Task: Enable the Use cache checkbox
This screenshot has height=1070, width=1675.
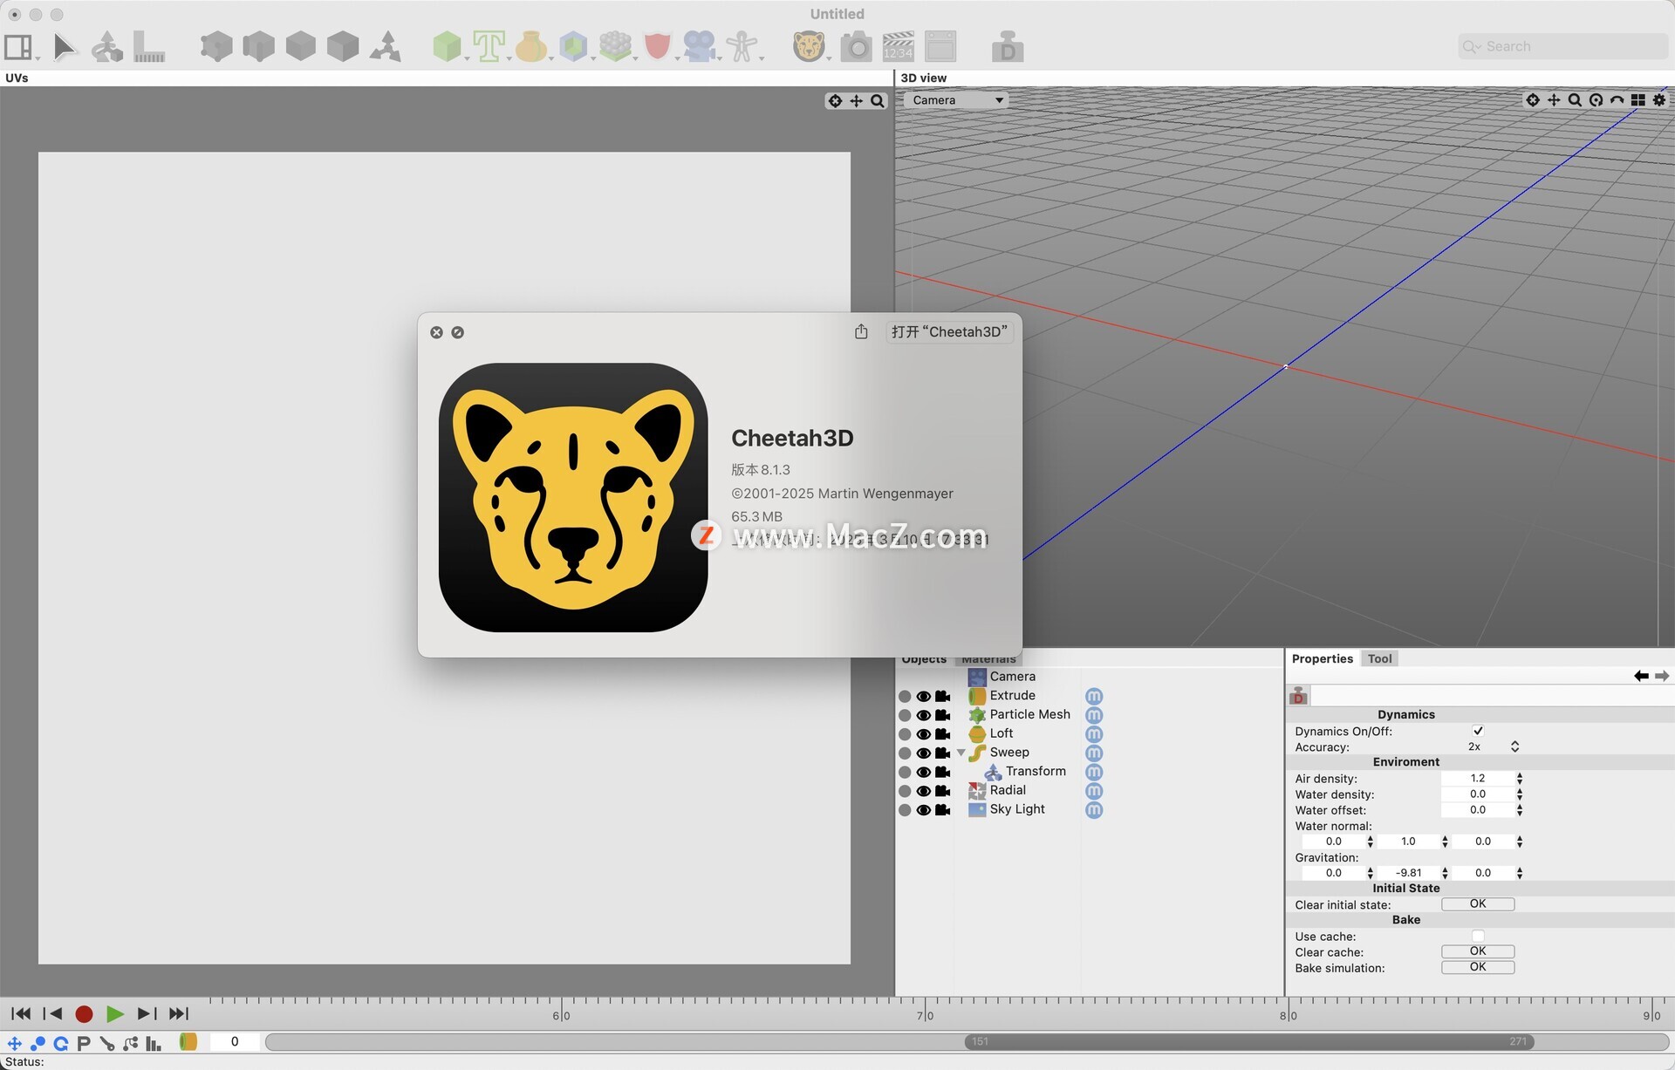Action: [1478, 936]
